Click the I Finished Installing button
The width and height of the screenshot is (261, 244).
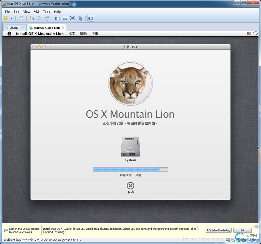click(x=218, y=230)
